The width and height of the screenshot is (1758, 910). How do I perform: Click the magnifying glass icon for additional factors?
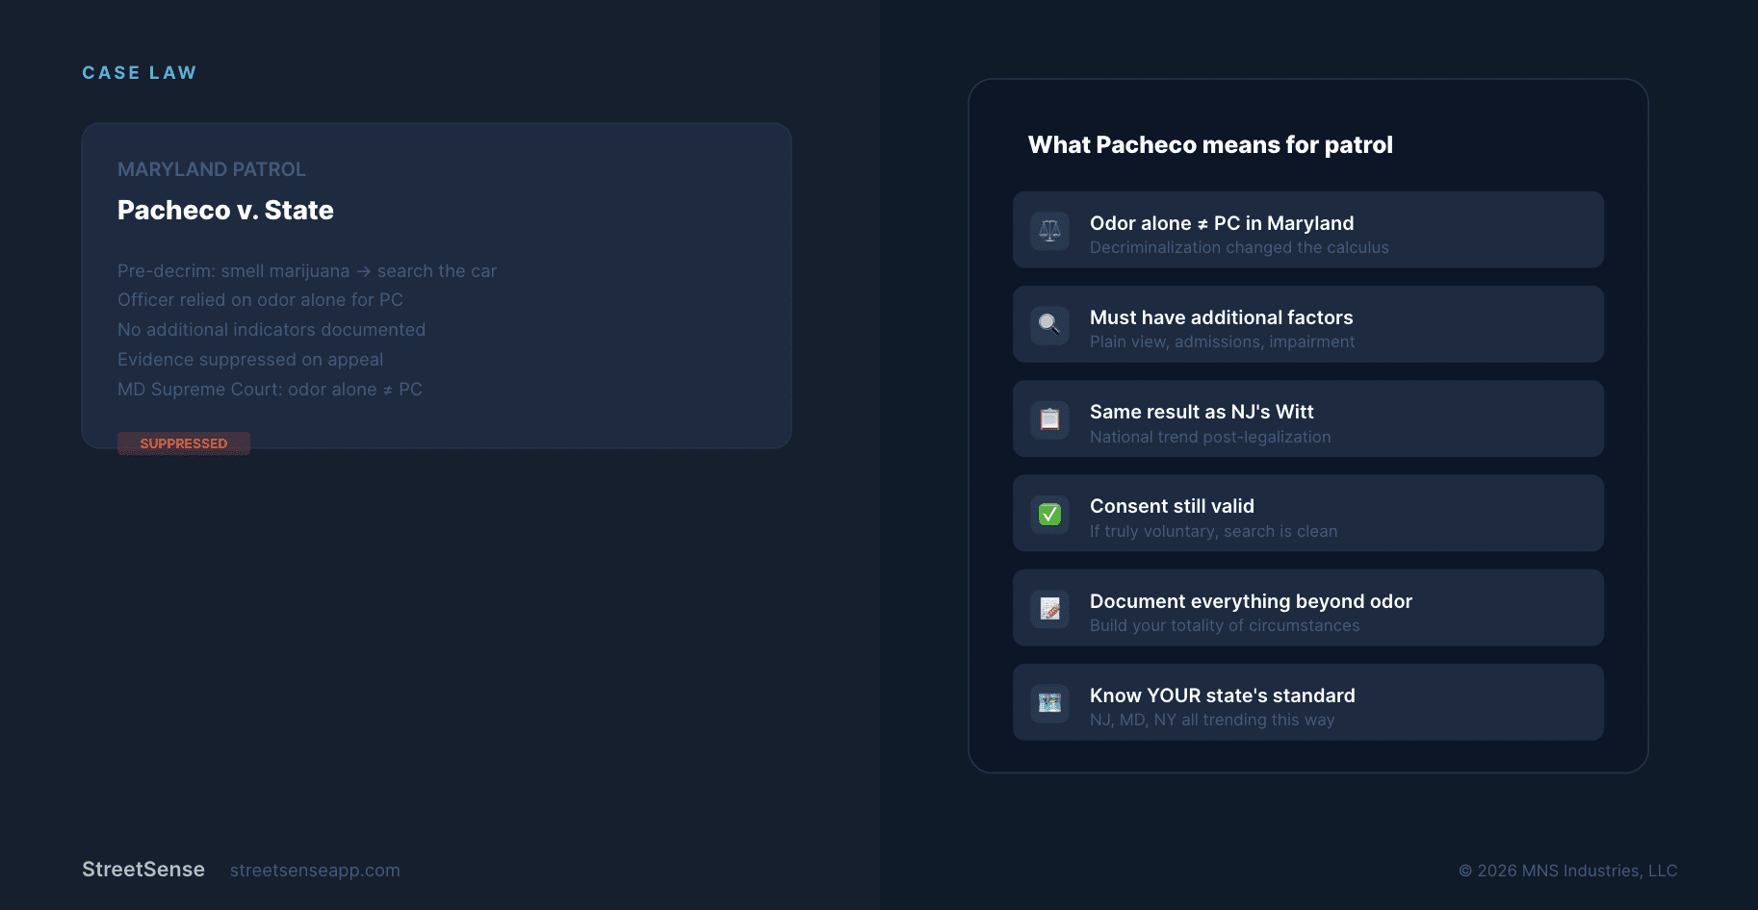(1049, 325)
